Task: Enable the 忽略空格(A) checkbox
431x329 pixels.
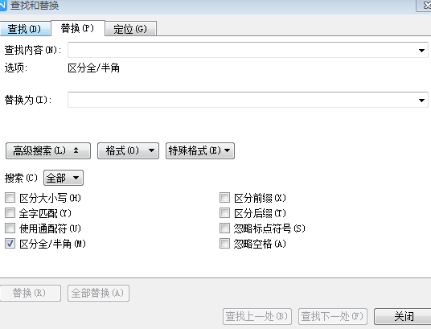Action: [x=224, y=244]
